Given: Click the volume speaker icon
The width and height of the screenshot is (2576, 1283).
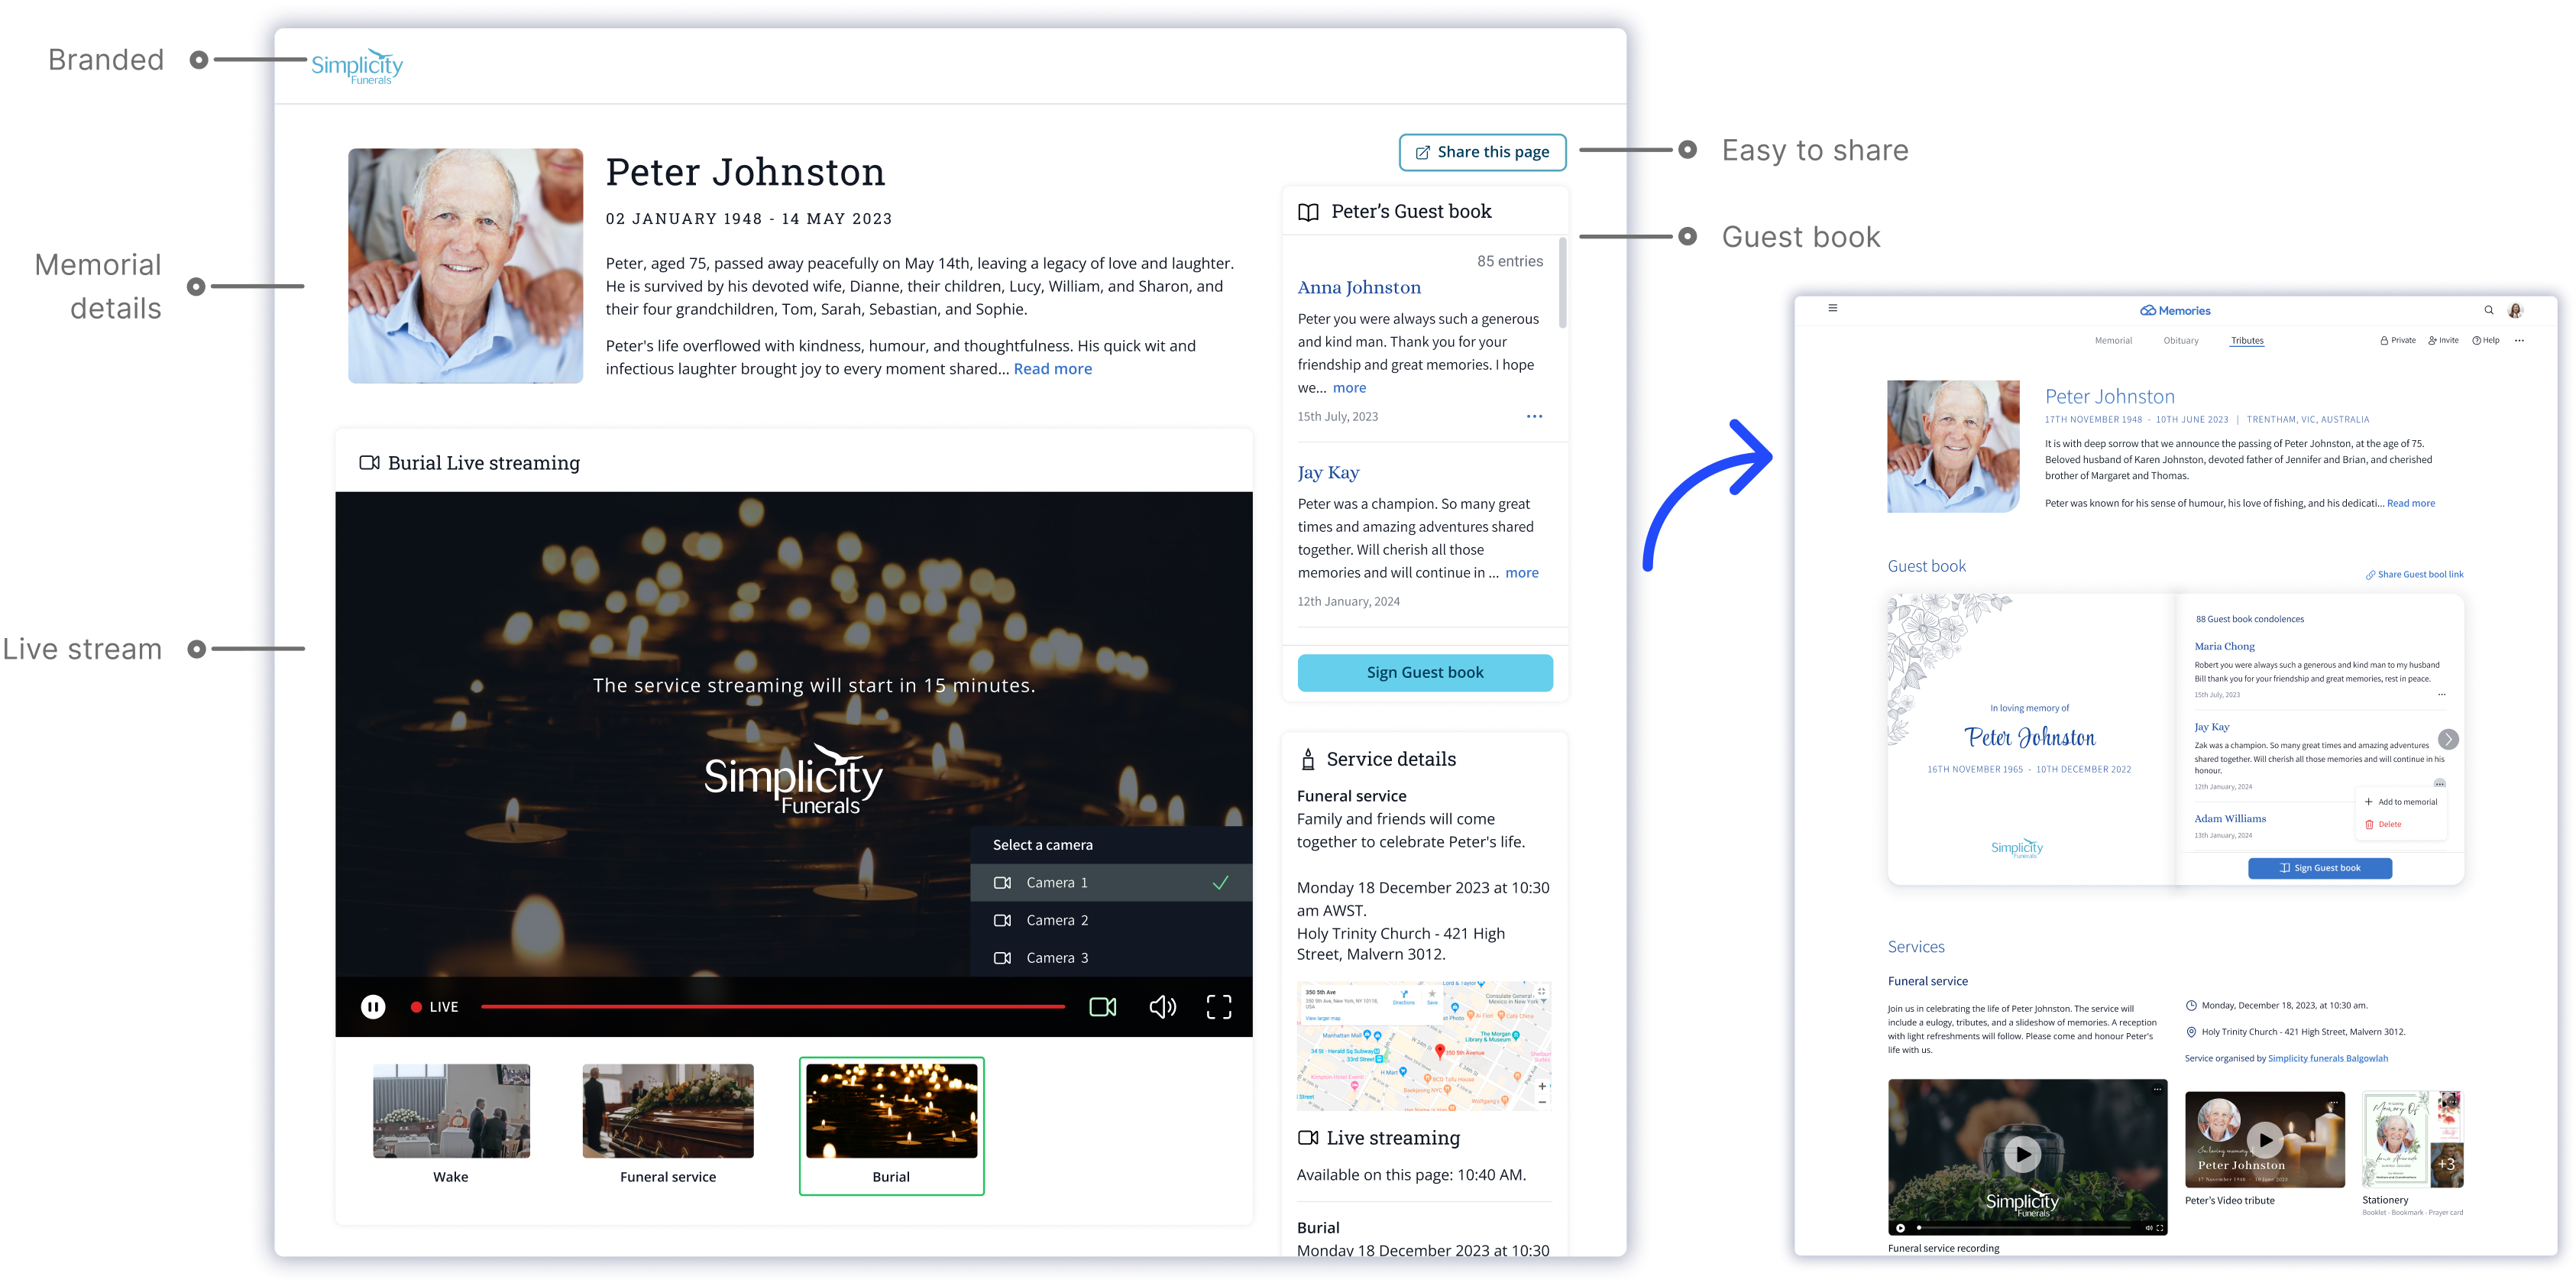Looking at the screenshot, I should pyautogui.click(x=1162, y=1007).
